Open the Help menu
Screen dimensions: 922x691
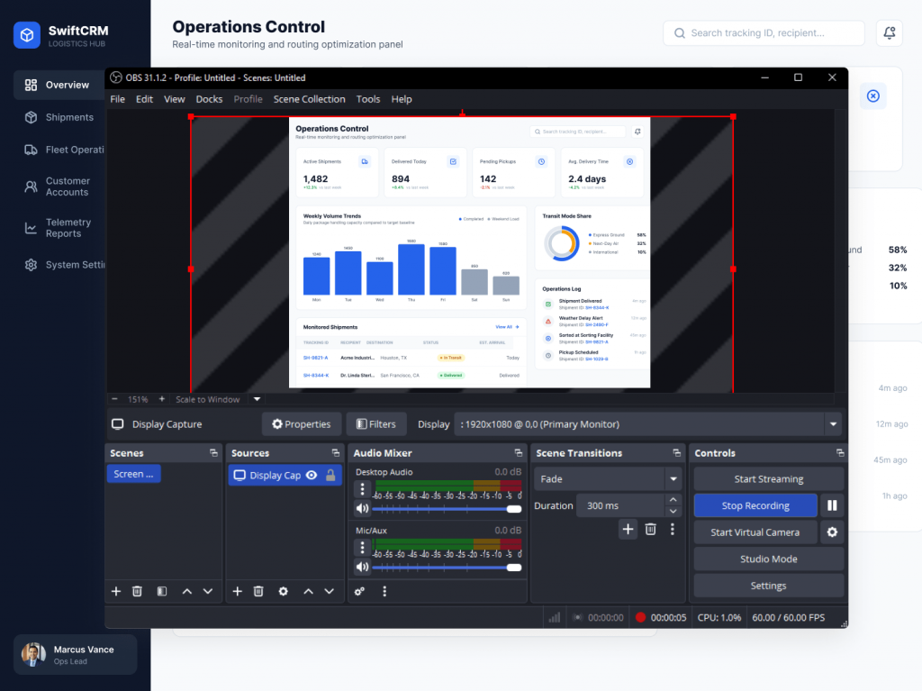pyautogui.click(x=402, y=99)
